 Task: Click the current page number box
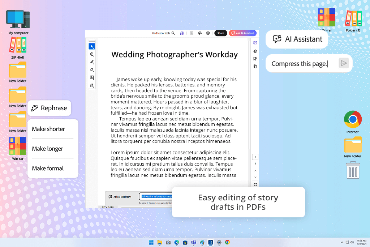(255, 157)
